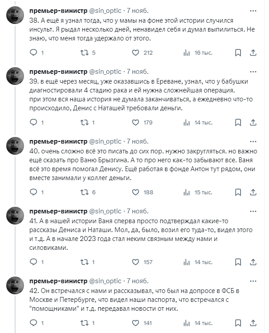Share tweet number 39
Image resolution: width=269 pixels, height=333 pixels.
[x=253, y=123]
